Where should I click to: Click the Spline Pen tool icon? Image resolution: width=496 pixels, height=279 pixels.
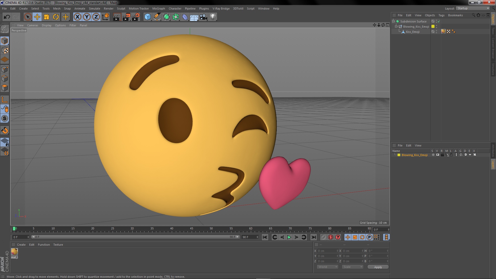tap(157, 17)
